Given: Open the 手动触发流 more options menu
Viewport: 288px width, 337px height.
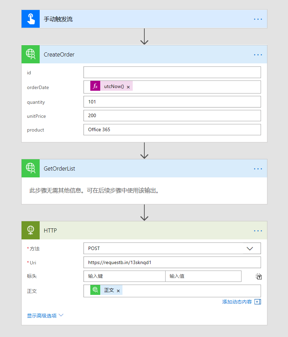Looking at the screenshot, I should click(258, 19).
